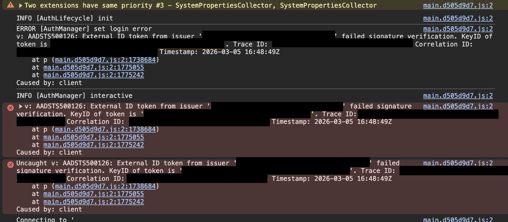
Task: Open source link for '[AuthManager] interactive' row
Action: pyautogui.click(x=458, y=96)
